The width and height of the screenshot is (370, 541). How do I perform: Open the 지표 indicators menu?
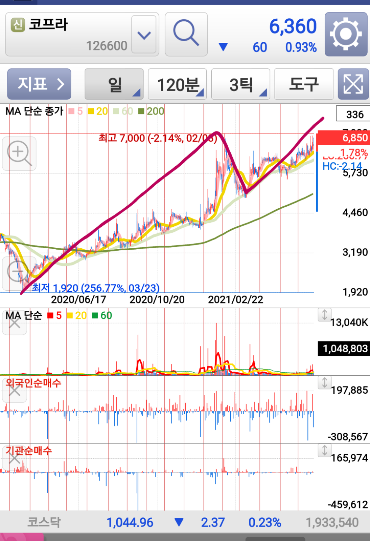coord(39,84)
